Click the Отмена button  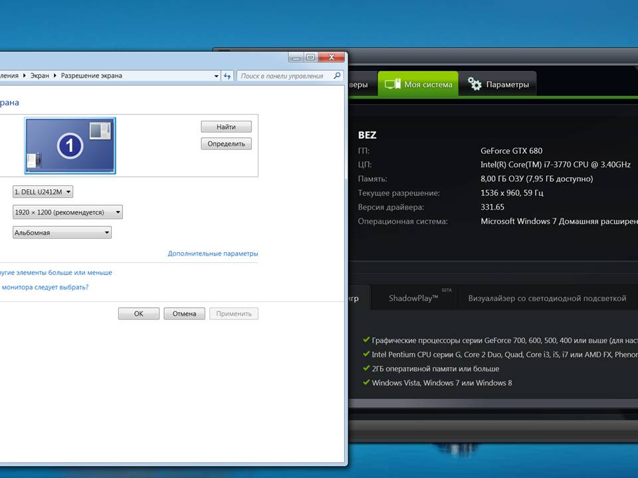click(184, 313)
